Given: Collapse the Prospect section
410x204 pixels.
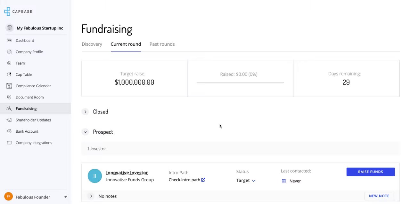Looking at the screenshot, I should pyautogui.click(x=85, y=132).
